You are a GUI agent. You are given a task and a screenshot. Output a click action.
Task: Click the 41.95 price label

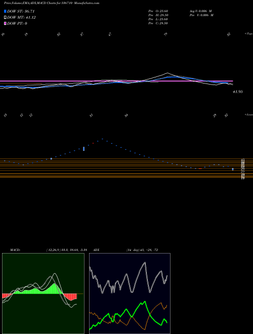pyautogui.click(x=238, y=92)
